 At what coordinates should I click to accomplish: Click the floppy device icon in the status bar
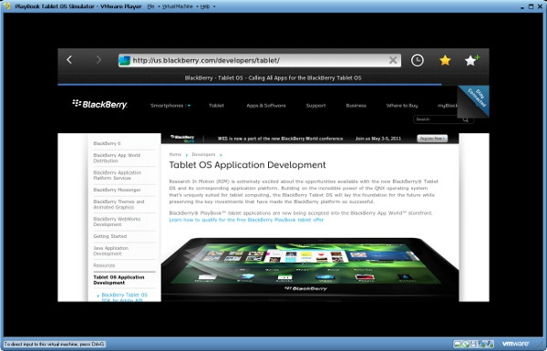pyautogui.click(x=474, y=344)
